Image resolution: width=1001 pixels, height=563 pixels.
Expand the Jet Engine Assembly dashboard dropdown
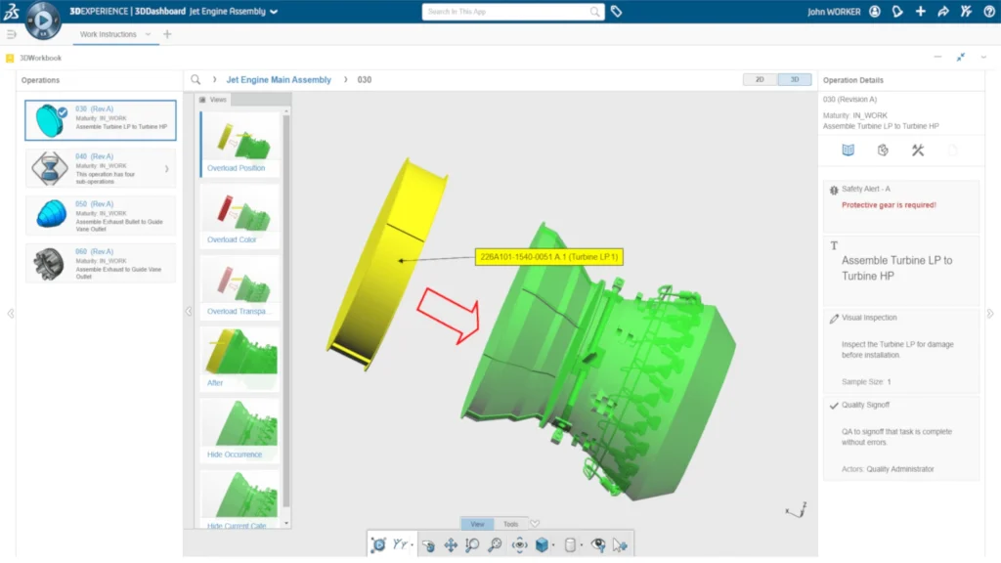coord(274,13)
